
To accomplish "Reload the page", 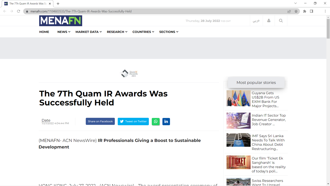I will point(18,11).
